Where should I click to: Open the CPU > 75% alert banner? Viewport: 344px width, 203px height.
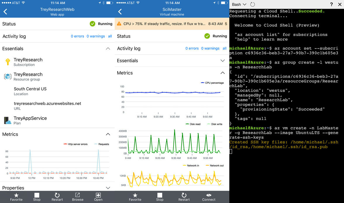pyautogui.click(x=172, y=24)
